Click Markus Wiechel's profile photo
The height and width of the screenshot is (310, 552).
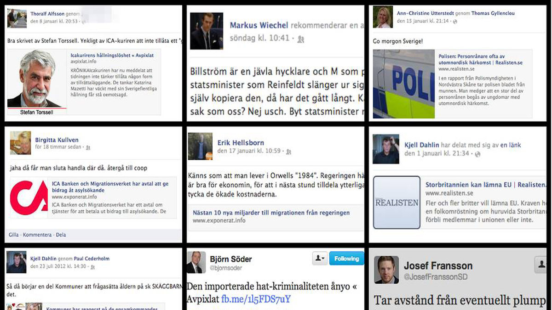tap(207, 31)
